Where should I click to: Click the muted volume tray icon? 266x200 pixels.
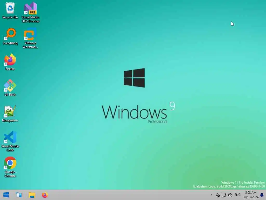point(218,195)
